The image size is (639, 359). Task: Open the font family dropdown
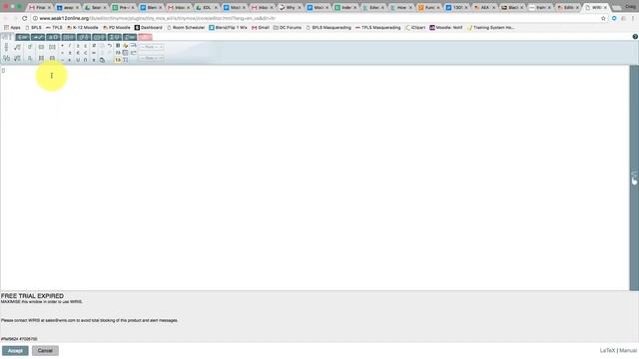tap(152, 47)
